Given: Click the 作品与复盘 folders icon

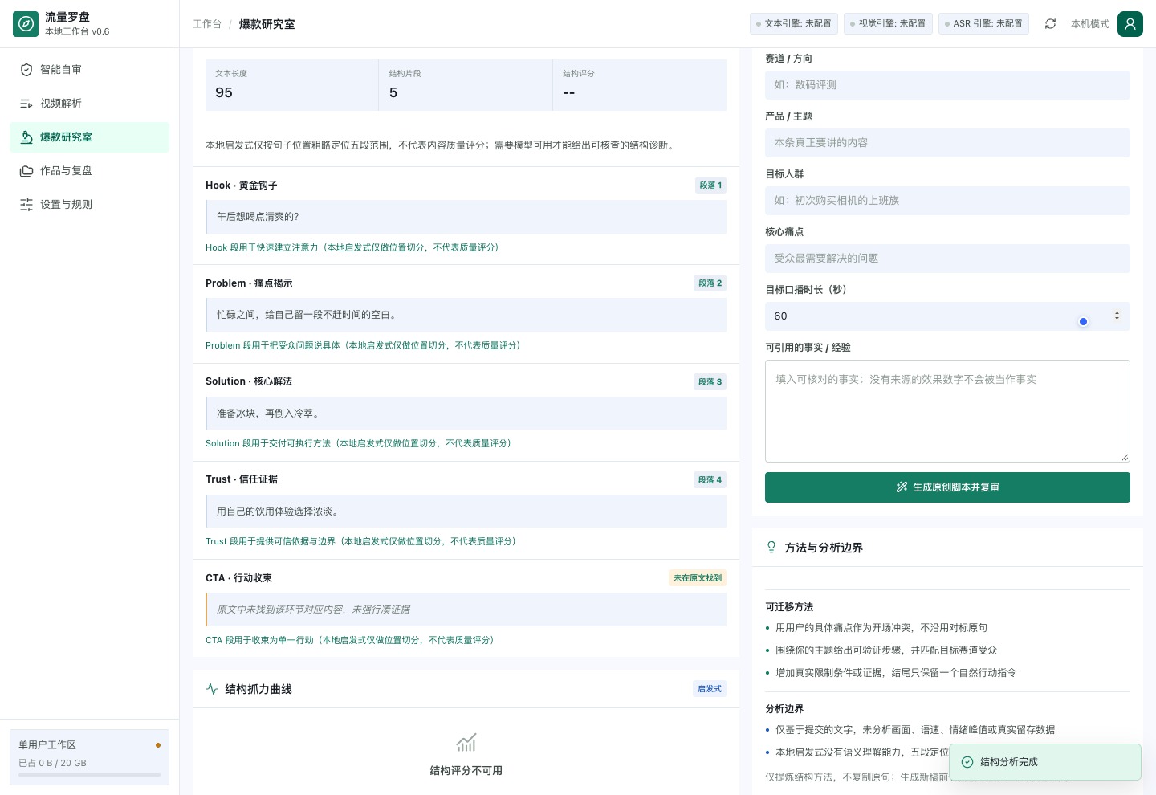Looking at the screenshot, I should pos(26,171).
